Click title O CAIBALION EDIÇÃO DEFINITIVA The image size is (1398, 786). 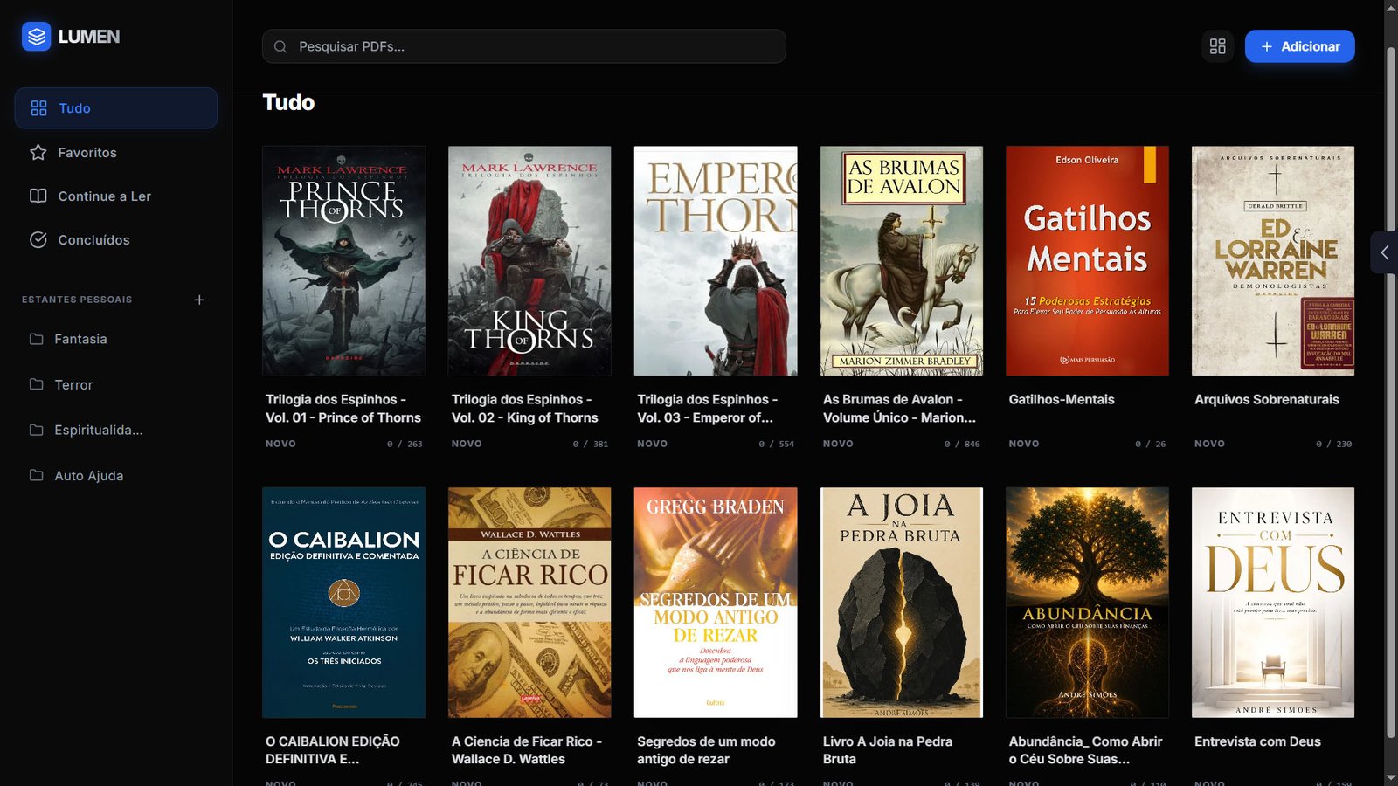[333, 750]
